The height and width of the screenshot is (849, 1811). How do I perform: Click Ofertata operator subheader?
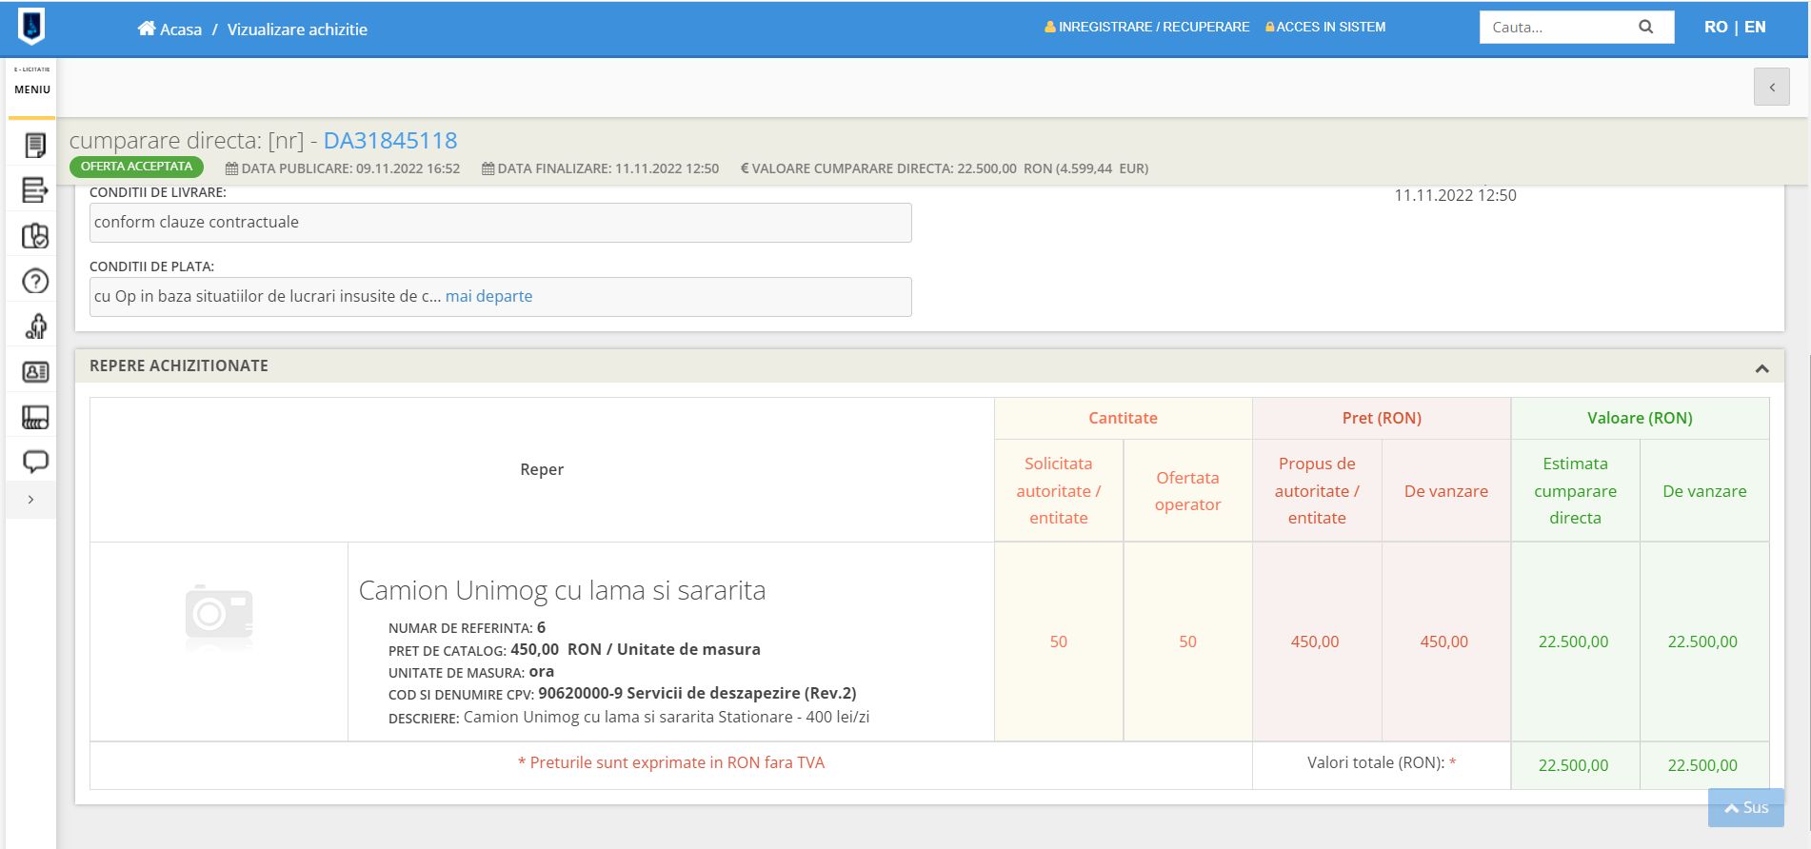[1187, 491]
